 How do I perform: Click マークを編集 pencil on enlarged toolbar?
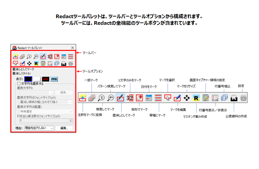(x=177, y=98)
